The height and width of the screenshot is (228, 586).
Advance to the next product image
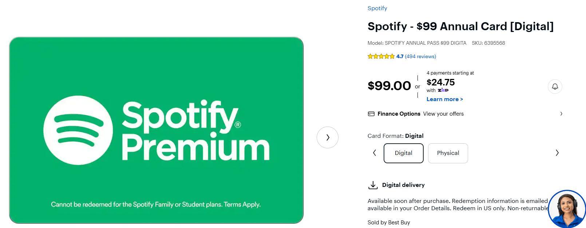point(328,137)
